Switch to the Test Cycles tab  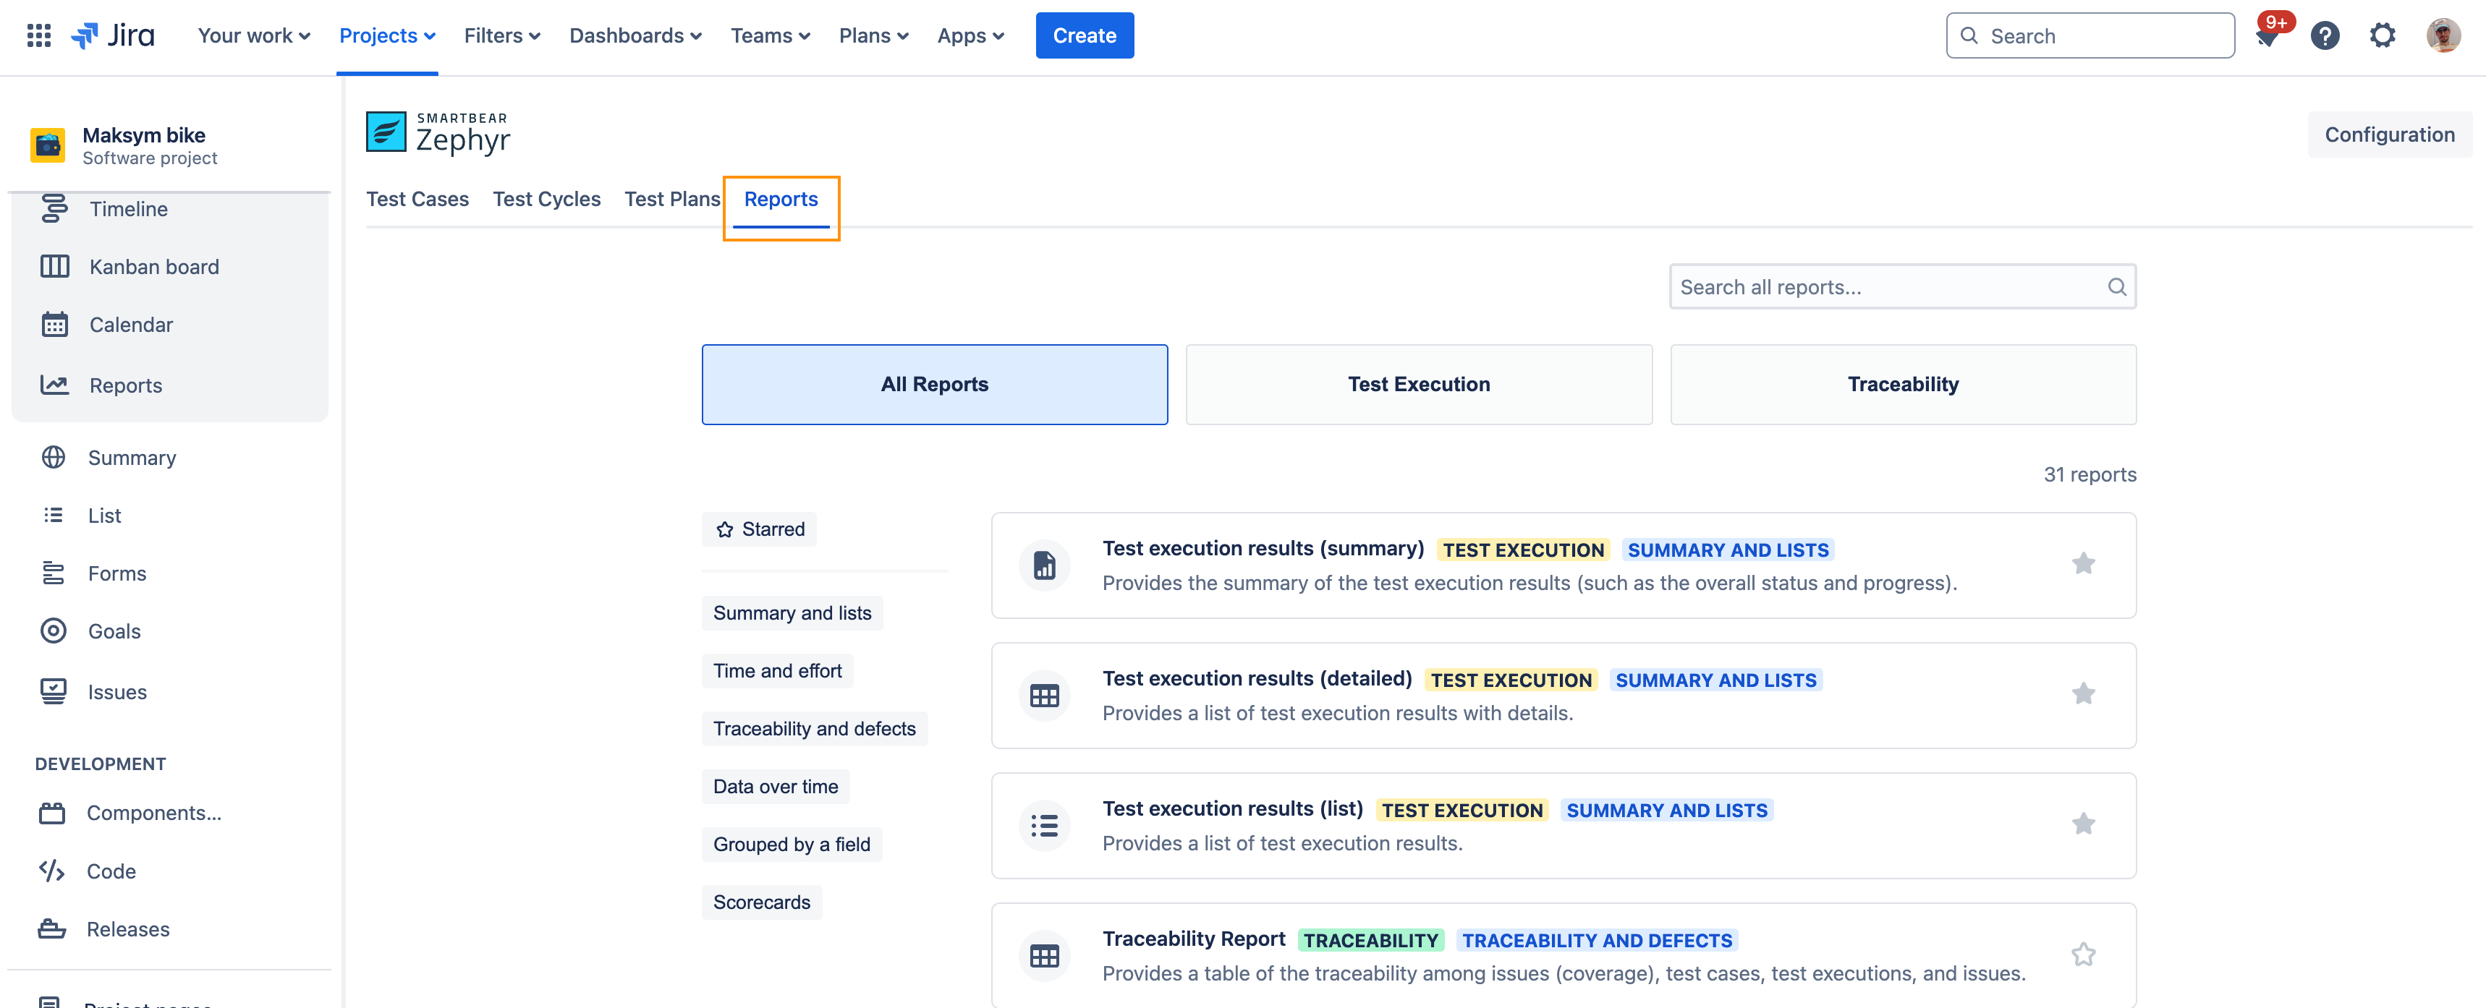(x=546, y=199)
